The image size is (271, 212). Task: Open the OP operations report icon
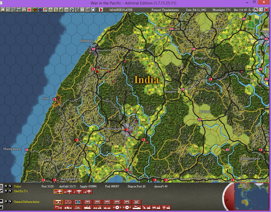point(83,10)
